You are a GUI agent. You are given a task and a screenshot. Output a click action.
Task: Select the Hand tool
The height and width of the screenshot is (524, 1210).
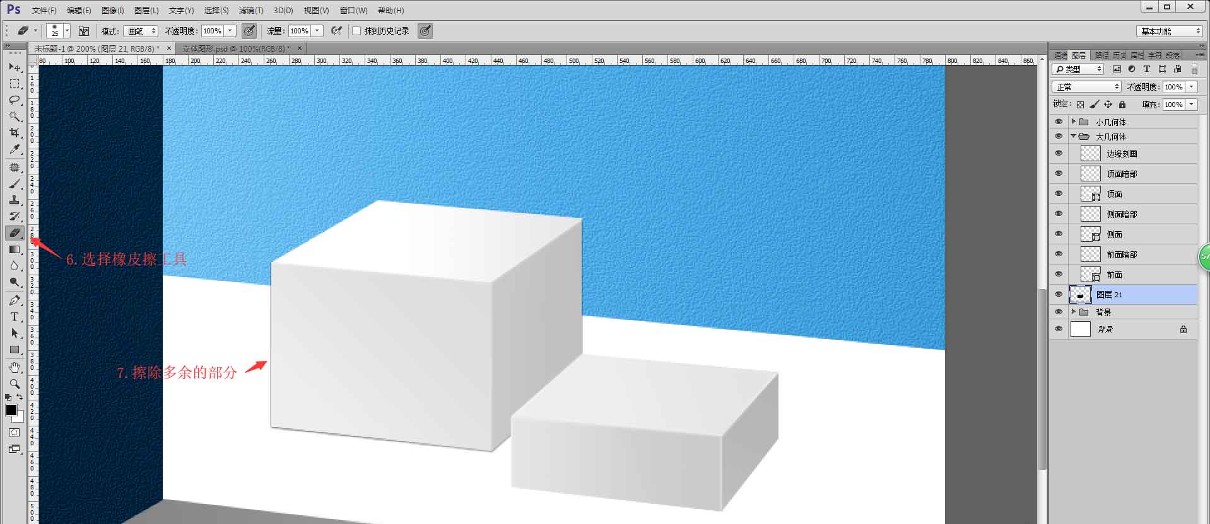15,367
